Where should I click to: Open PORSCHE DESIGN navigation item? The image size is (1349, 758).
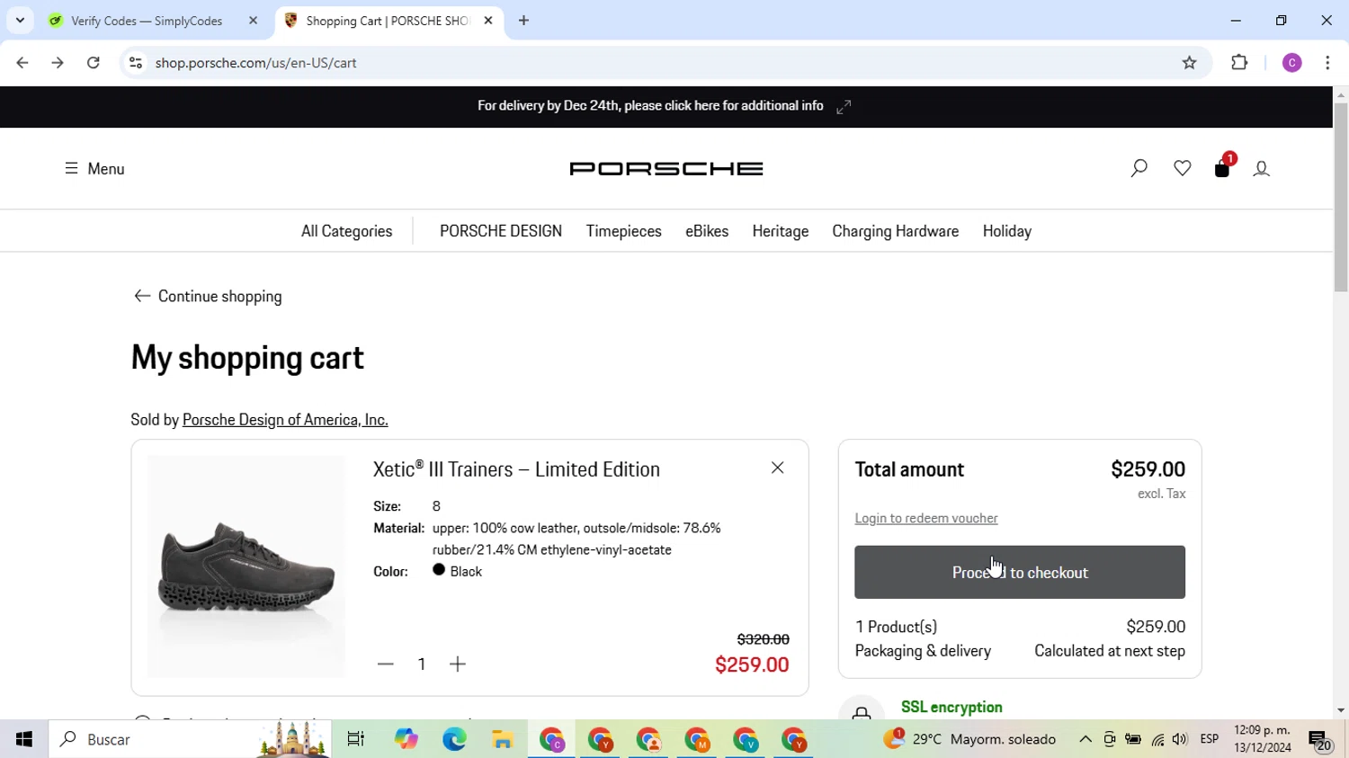pyautogui.click(x=501, y=231)
